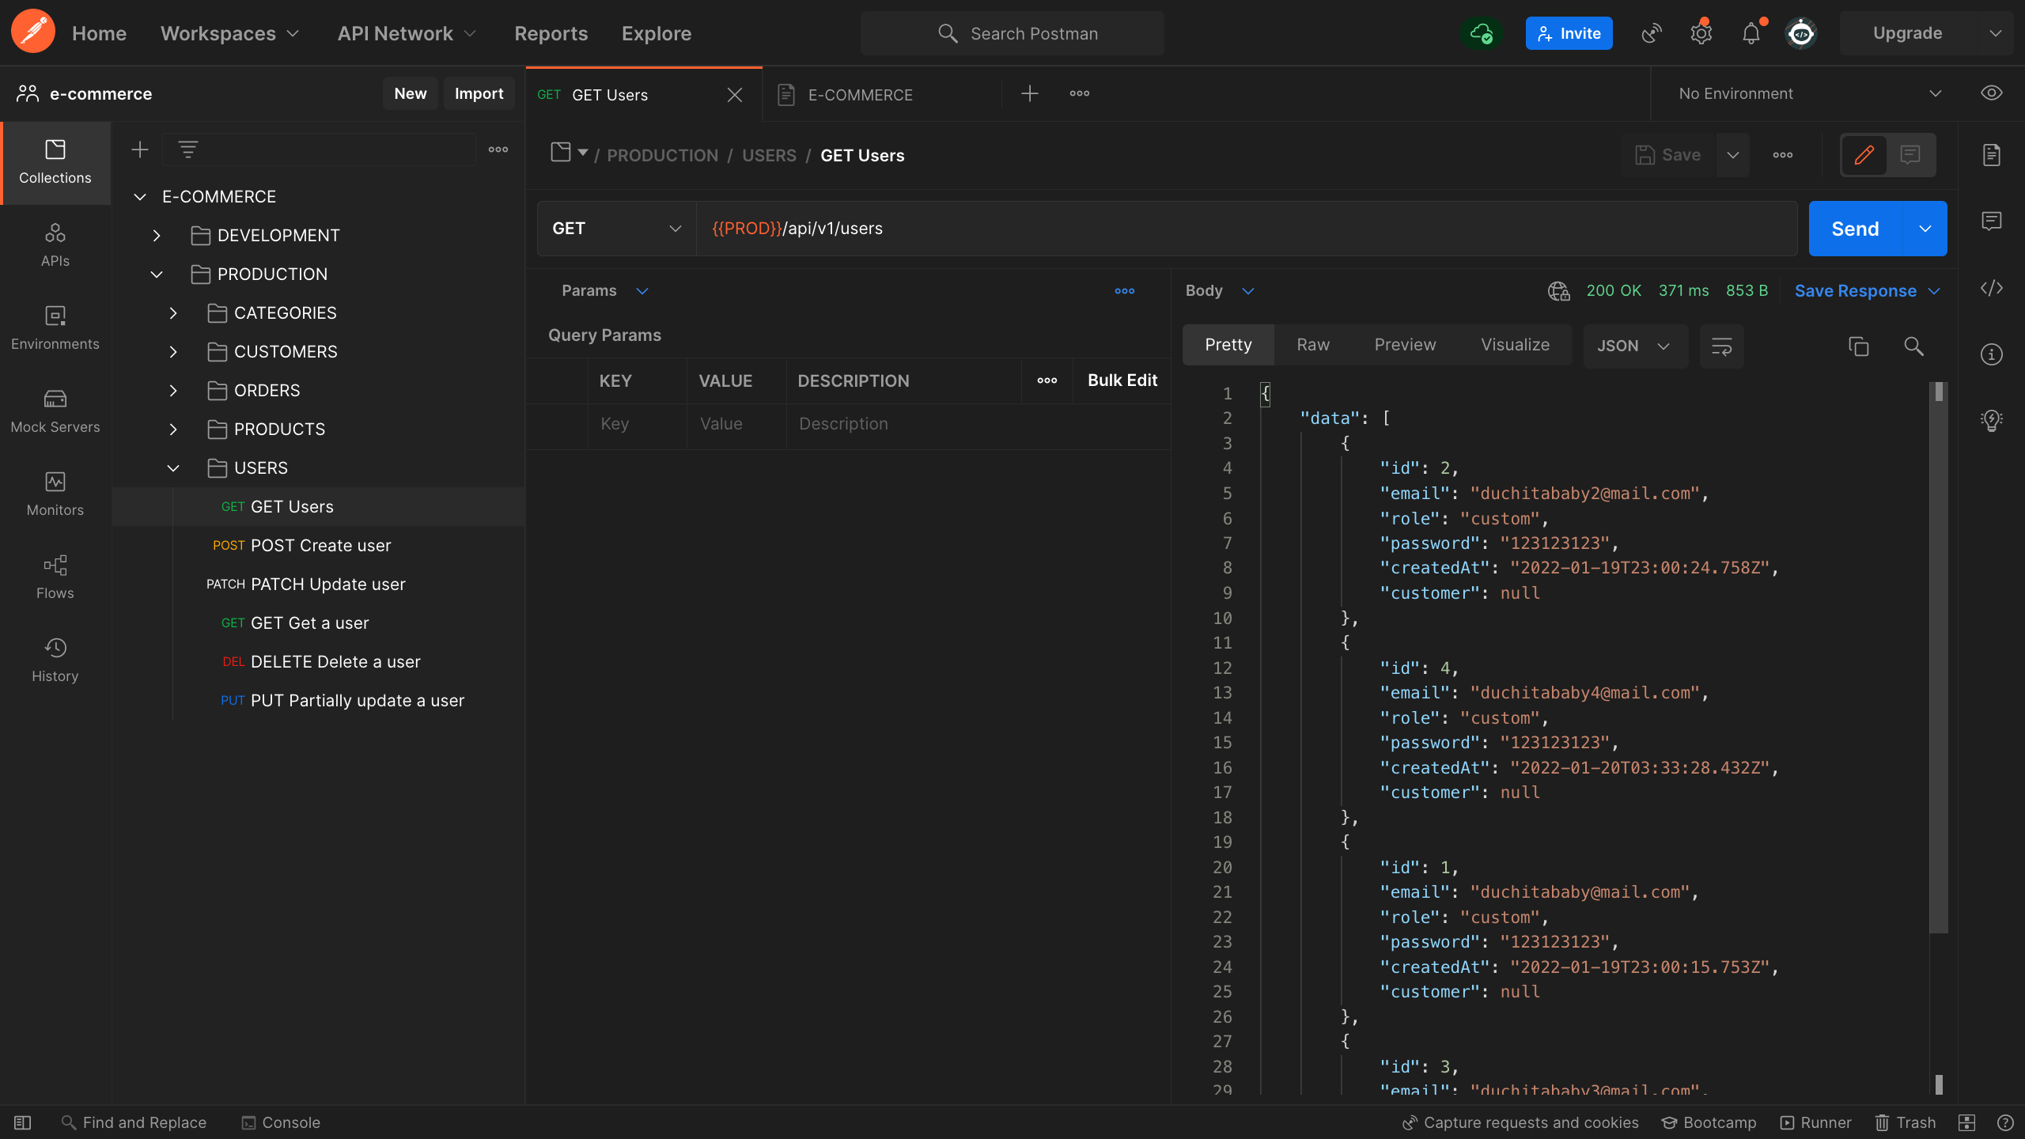Switch to build (pencil) mode
Image resolution: width=2025 pixels, height=1139 pixels.
point(1864,155)
